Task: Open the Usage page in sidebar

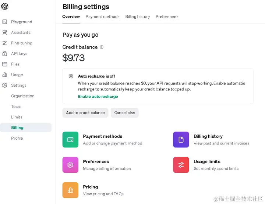Action: click(x=17, y=75)
